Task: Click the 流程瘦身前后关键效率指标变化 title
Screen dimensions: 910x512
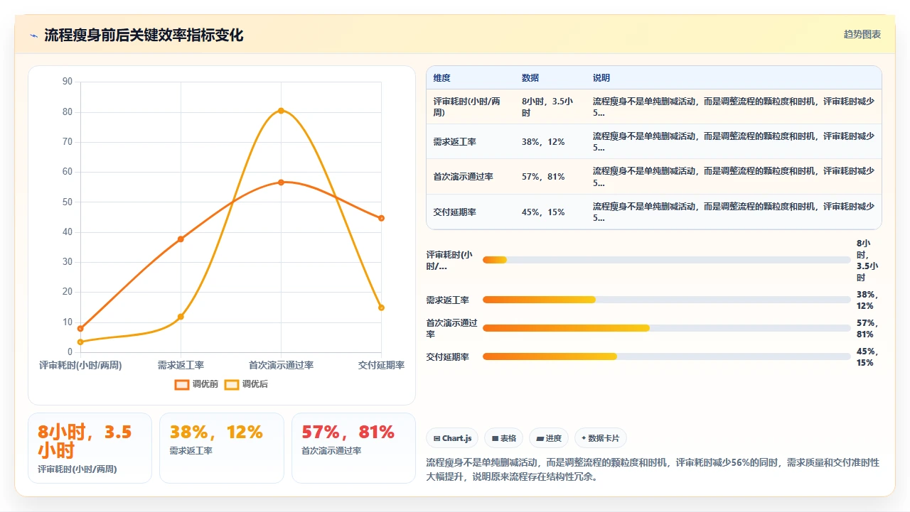Action: pyautogui.click(x=144, y=36)
